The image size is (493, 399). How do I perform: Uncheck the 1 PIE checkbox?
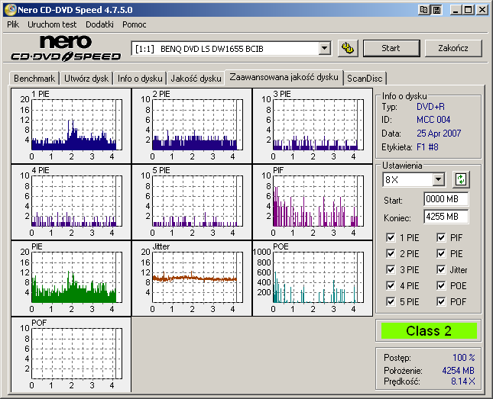click(391, 237)
